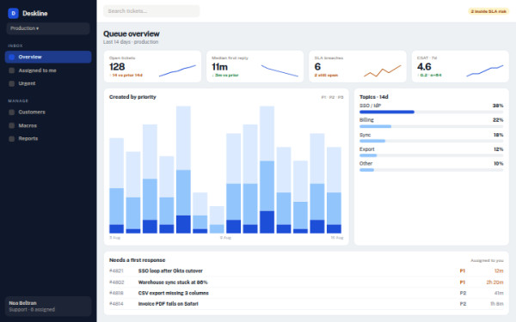Click ticket number #4802

(x=116, y=283)
